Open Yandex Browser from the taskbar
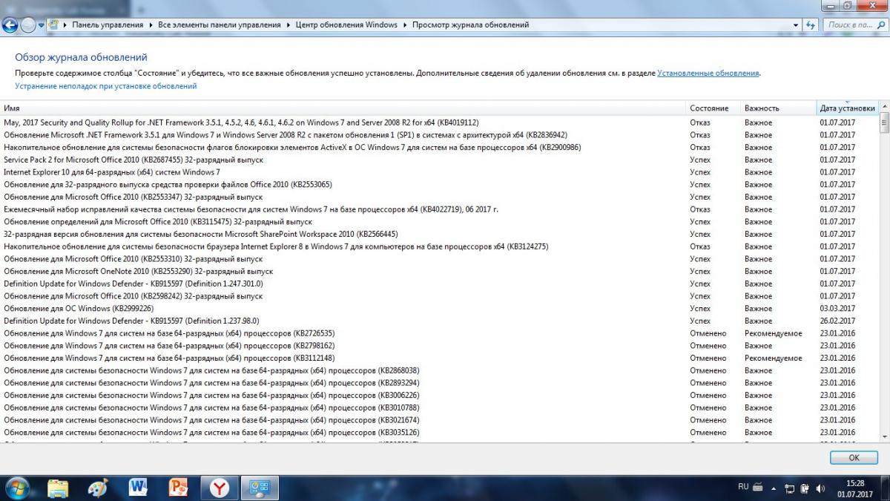The width and height of the screenshot is (890, 501). click(x=219, y=487)
